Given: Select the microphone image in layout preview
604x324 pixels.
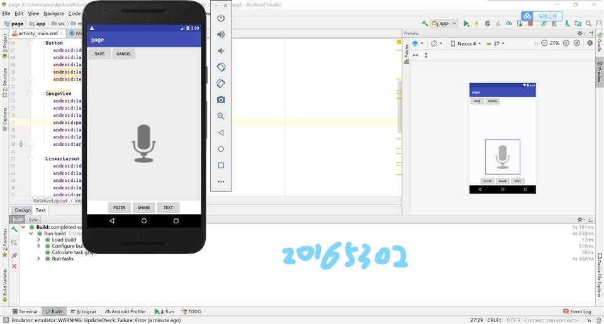Looking at the screenshot, I should (x=502, y=157).
